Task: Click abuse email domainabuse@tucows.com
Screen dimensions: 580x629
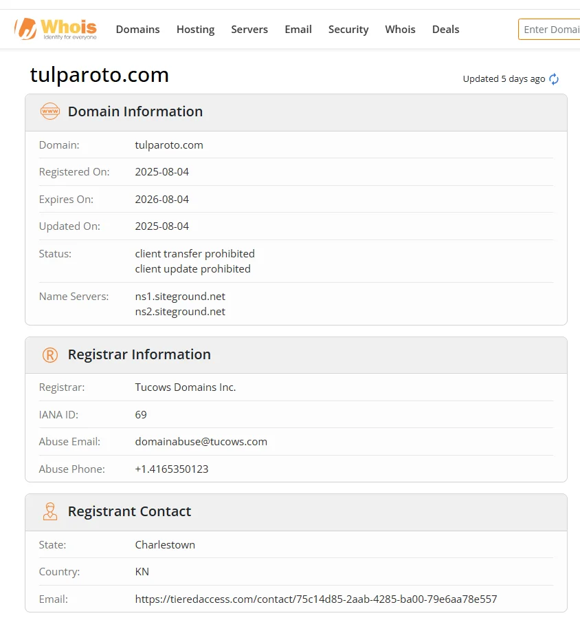Action: click(x=201, y=442)
